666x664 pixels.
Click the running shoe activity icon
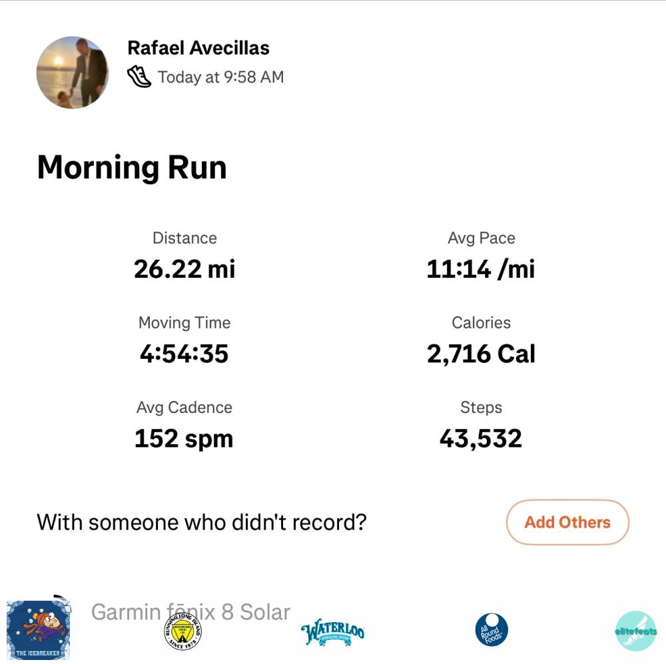click(x=139, y=77)
